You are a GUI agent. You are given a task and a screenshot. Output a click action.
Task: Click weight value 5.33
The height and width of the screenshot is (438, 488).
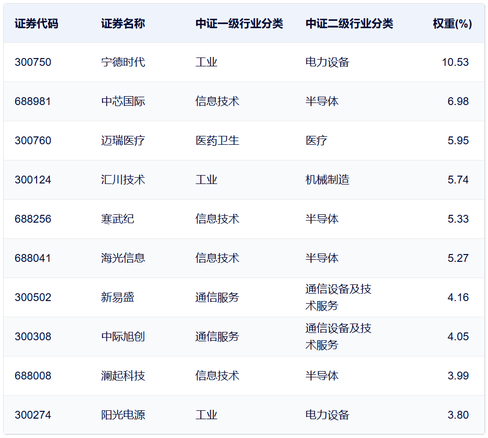[x=458, y=219]
